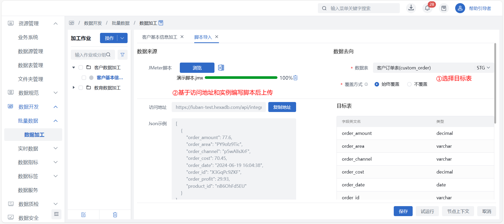Collapse the 资源管理 menu chevron
504x224 pixels.
[x=56, y=24]
